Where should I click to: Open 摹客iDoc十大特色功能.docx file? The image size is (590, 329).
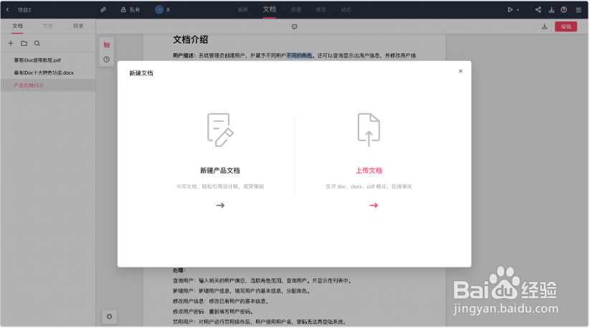point(44,72)
